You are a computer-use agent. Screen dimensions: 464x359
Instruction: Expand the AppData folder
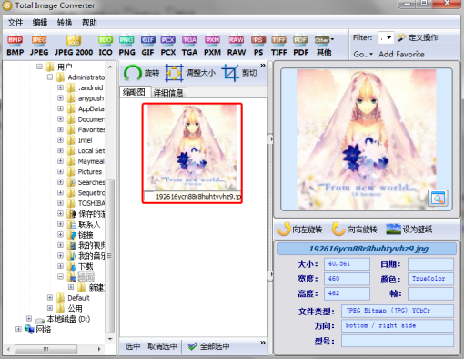(60, 108)
